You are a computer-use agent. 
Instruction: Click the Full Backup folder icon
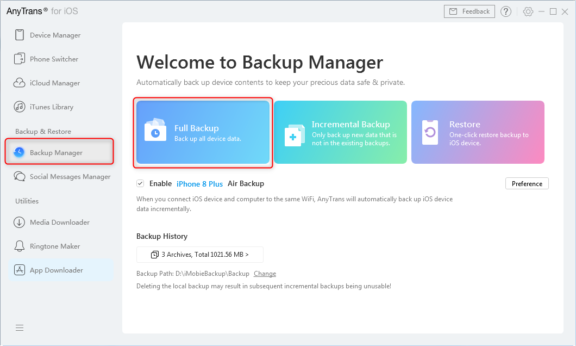point(155,130)
